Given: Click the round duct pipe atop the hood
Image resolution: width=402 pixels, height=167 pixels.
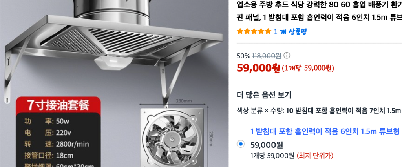Looking at the screenshot, I should [x=113, y=12].
